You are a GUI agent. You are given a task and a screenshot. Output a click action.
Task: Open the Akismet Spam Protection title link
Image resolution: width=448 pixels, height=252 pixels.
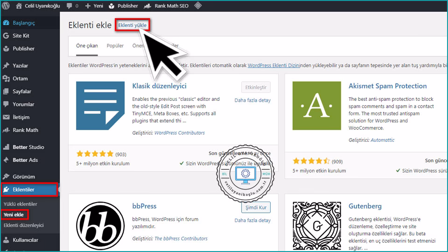387,86
